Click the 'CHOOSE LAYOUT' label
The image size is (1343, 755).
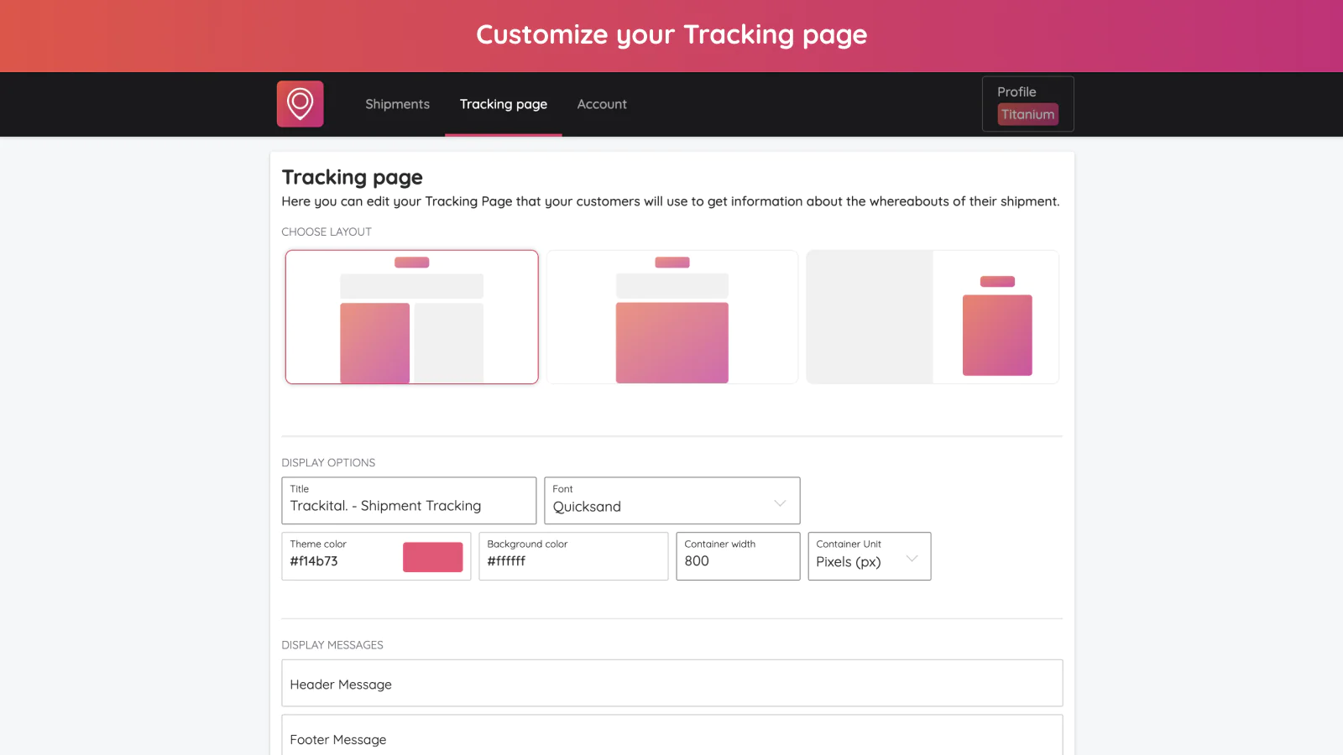tap(327, 232)
